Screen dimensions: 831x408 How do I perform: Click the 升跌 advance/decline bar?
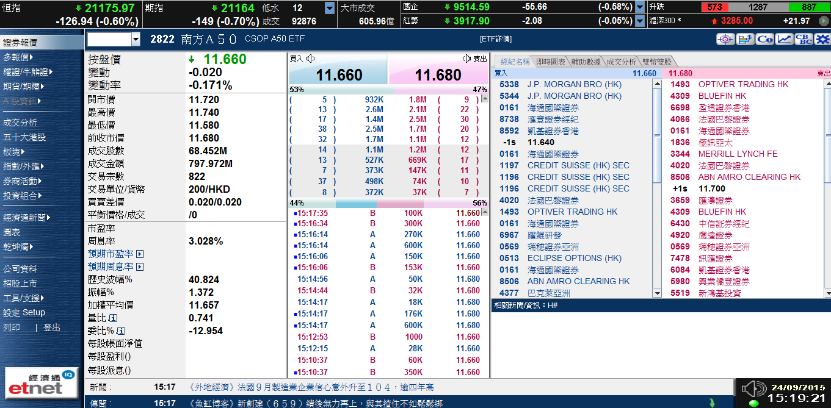pyautogui.click(x=767, y=7)
